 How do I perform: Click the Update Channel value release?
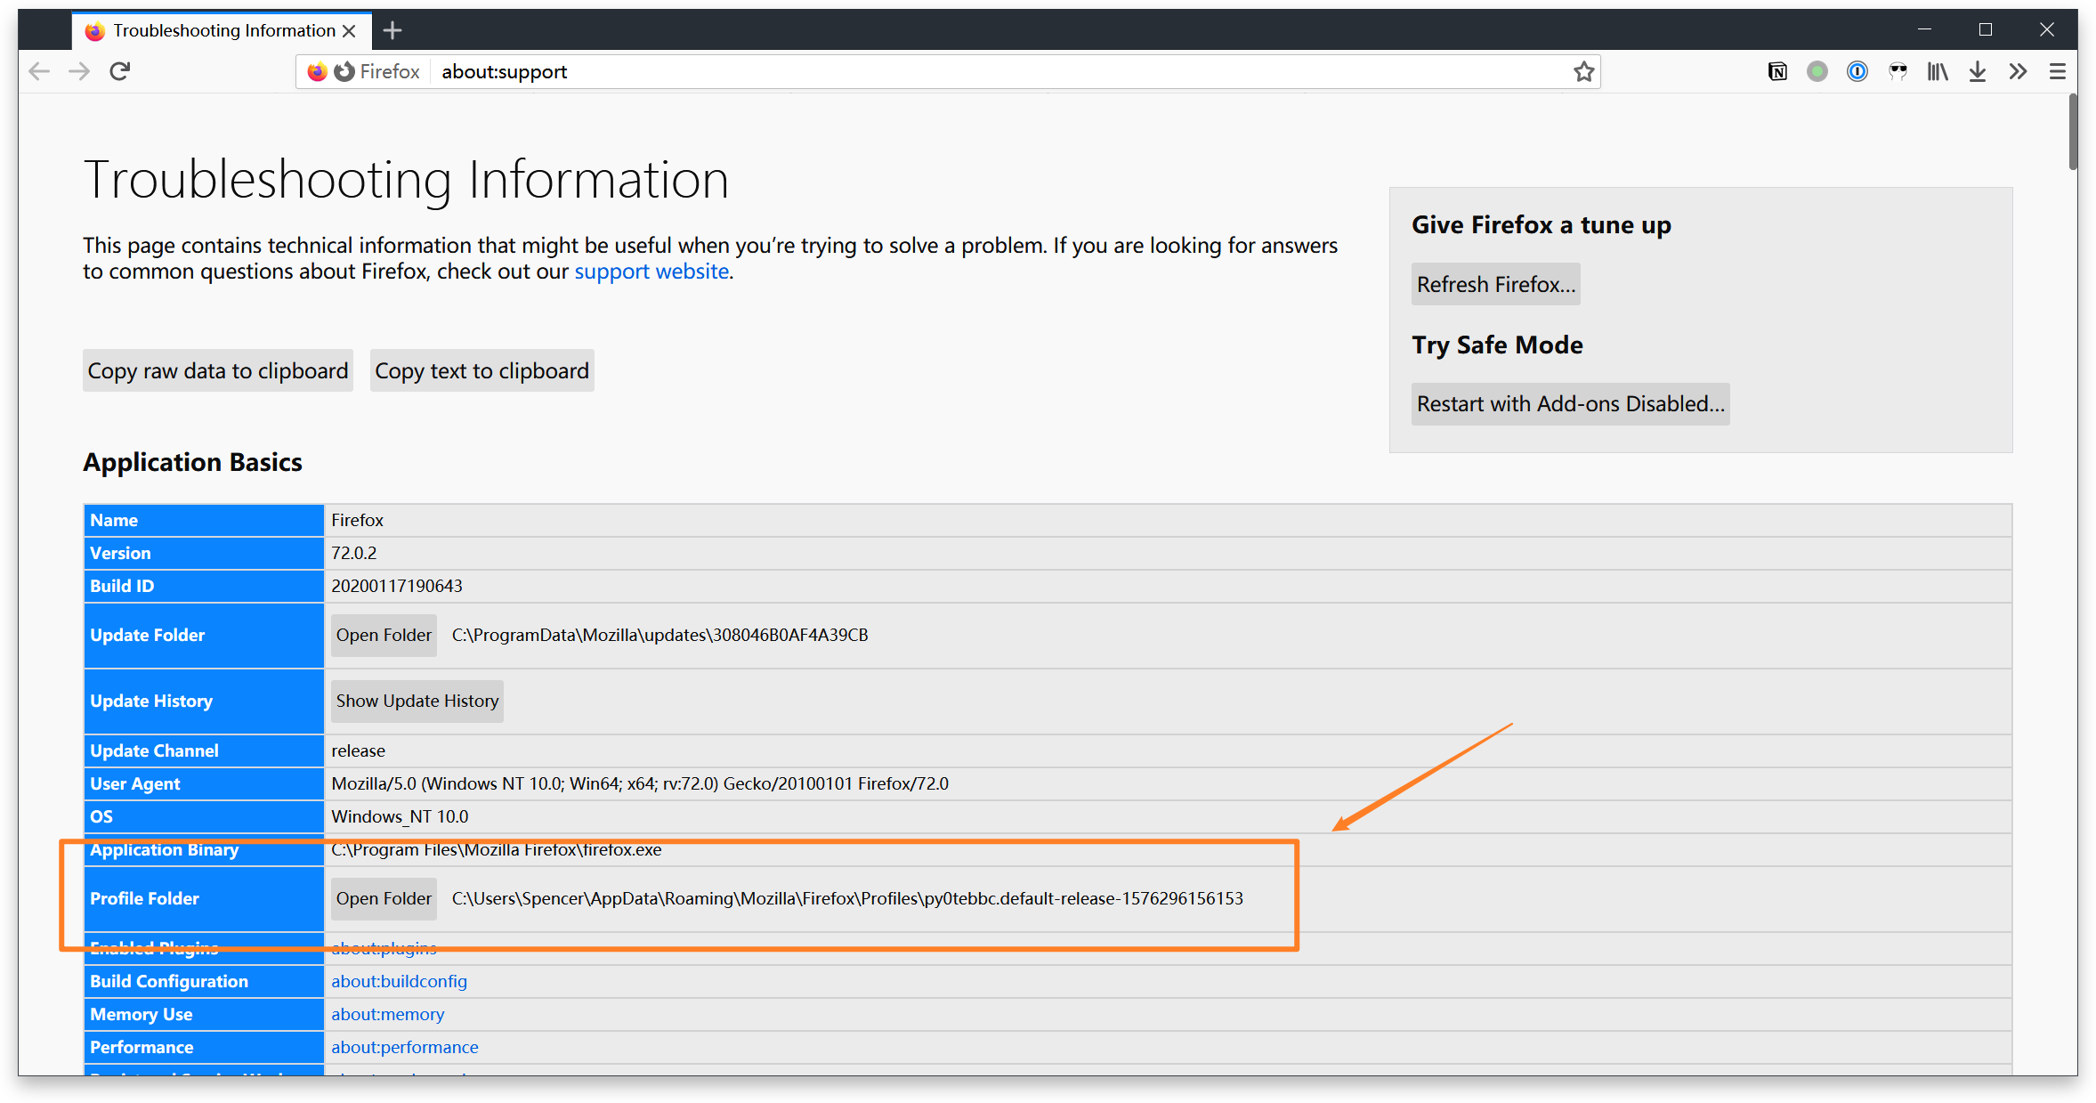click(x=359, y=750)
